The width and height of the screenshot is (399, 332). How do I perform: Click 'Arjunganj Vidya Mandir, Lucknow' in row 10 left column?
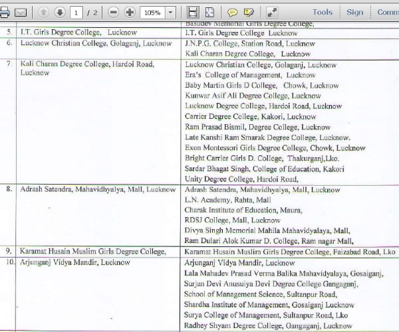(x=75, y=262)
